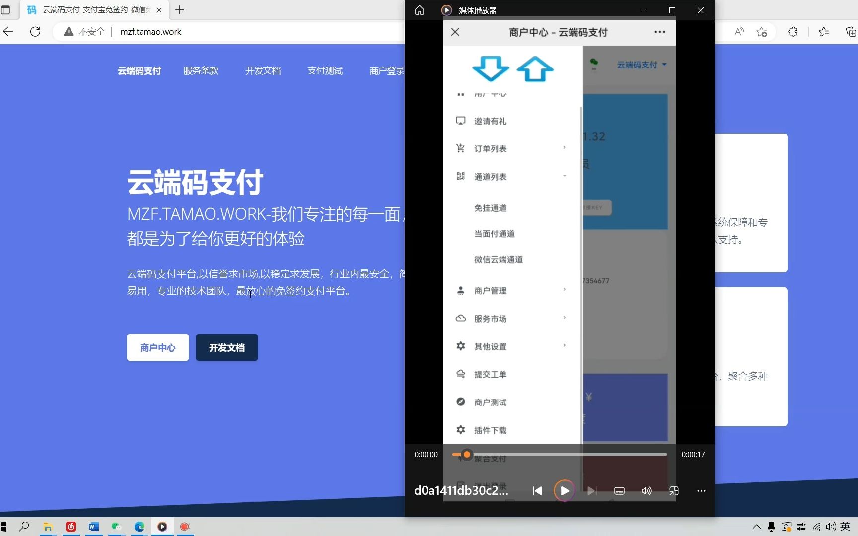Close the 商户中心 page with X icon

coord(455,32)
